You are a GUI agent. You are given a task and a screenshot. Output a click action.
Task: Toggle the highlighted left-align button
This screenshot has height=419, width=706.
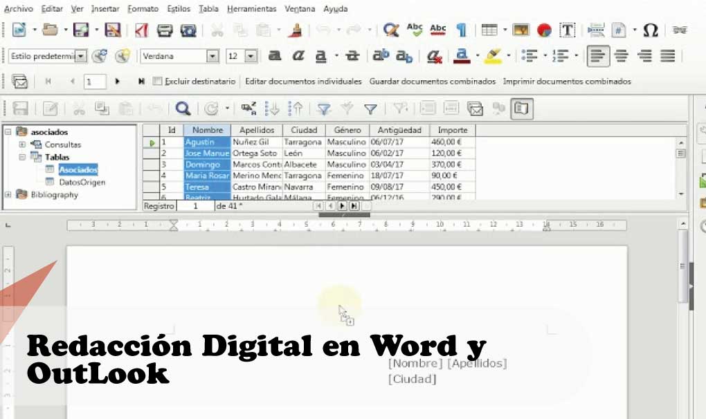coord(598,56)
